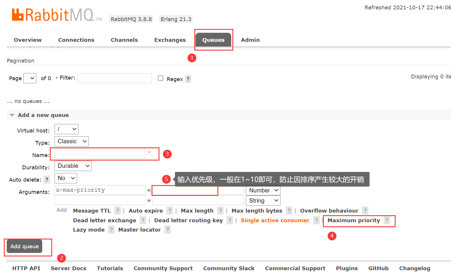Open the Commercial Support footer link
Image resolution: width=451 pixels, height=274 pixels.
pos(295,268)
